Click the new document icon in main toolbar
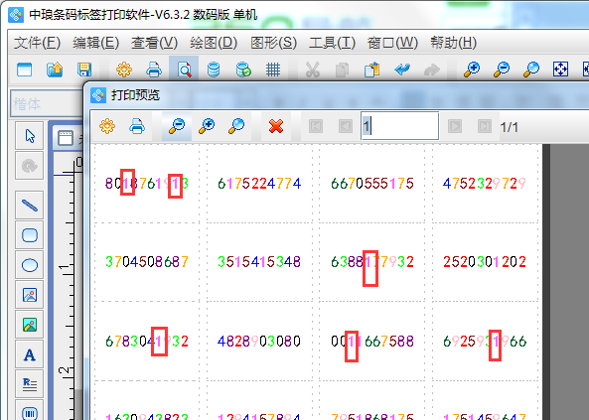Screen dimensions: 589x420 coord(25,70)
